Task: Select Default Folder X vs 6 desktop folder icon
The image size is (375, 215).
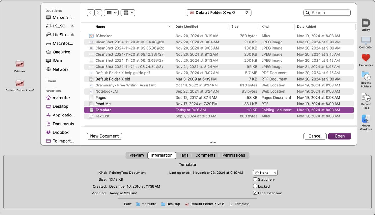Action: (x=20, y=83)
